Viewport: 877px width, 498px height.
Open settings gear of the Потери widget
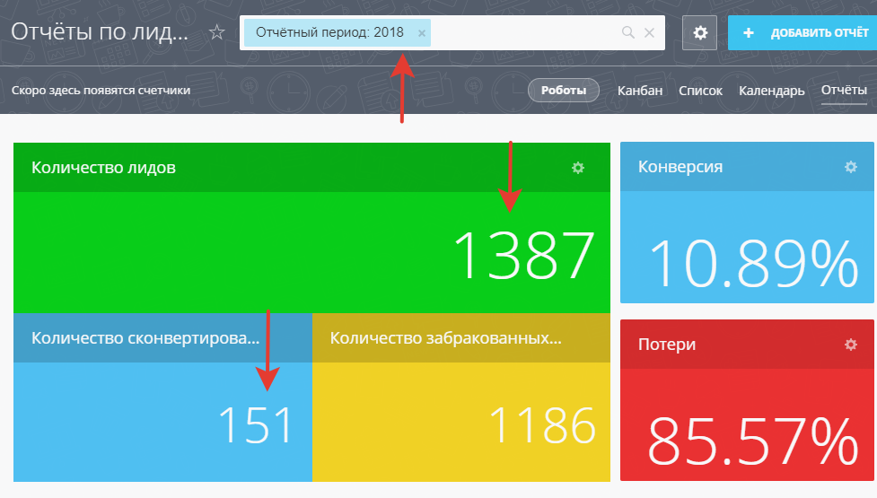[851, 345]
